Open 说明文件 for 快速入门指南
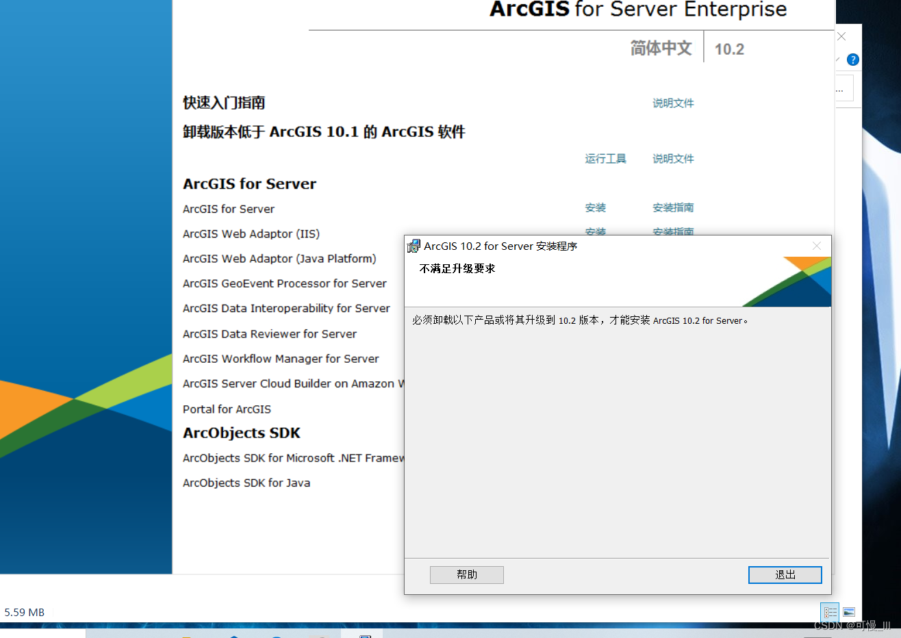Screen dimensions: 901x638 click(673, 103)
